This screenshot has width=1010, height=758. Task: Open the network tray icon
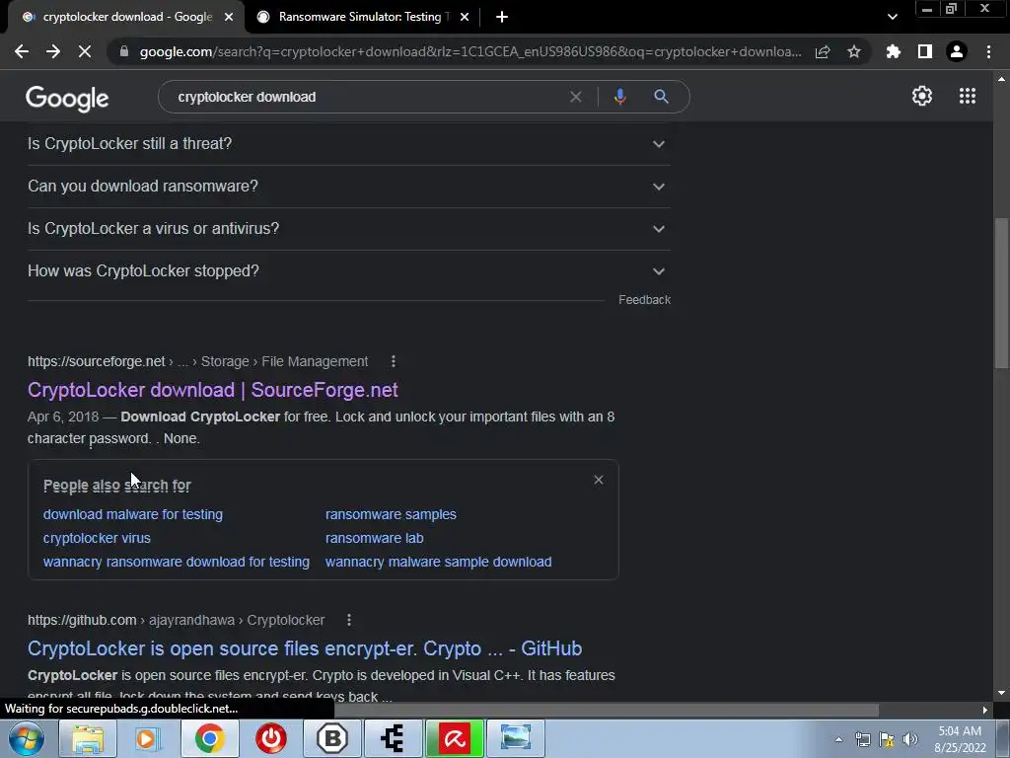[862, 739]
